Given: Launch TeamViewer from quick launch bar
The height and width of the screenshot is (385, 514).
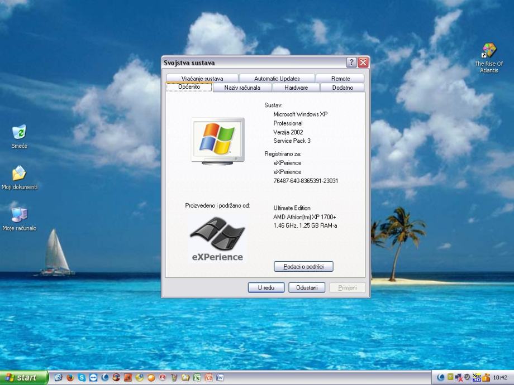Looking at the screenshot, I should point(93,378).
